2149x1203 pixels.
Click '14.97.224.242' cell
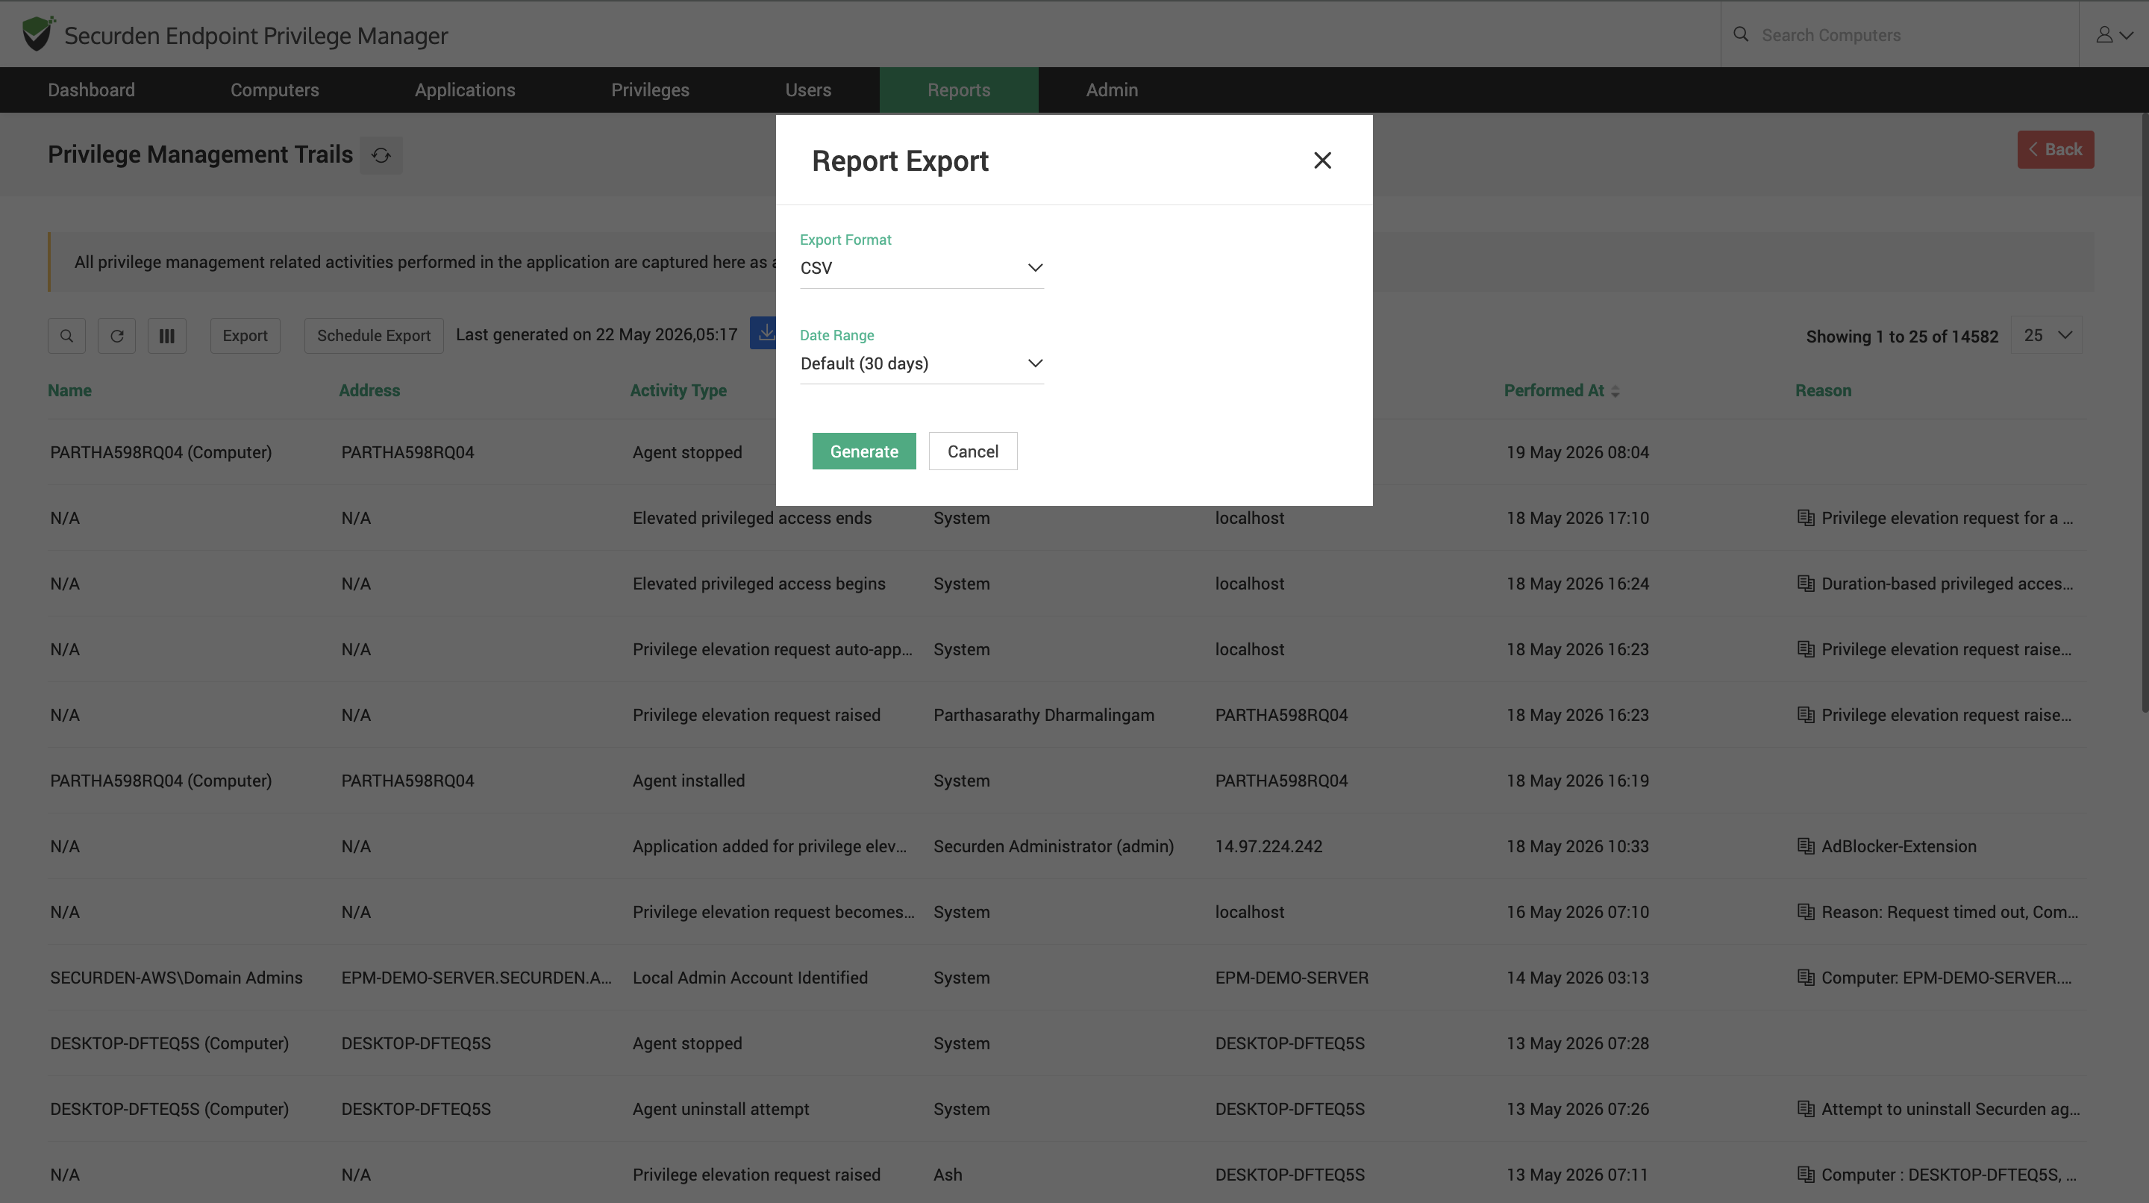tap(1268, 846)
